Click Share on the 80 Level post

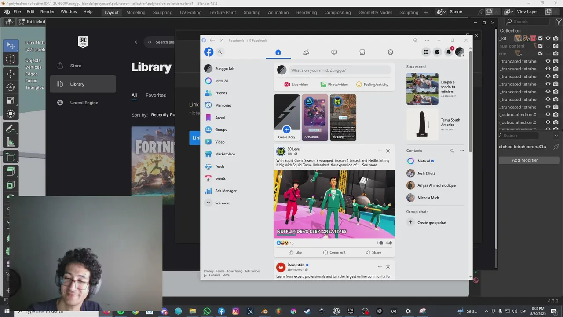pos(373,252)
